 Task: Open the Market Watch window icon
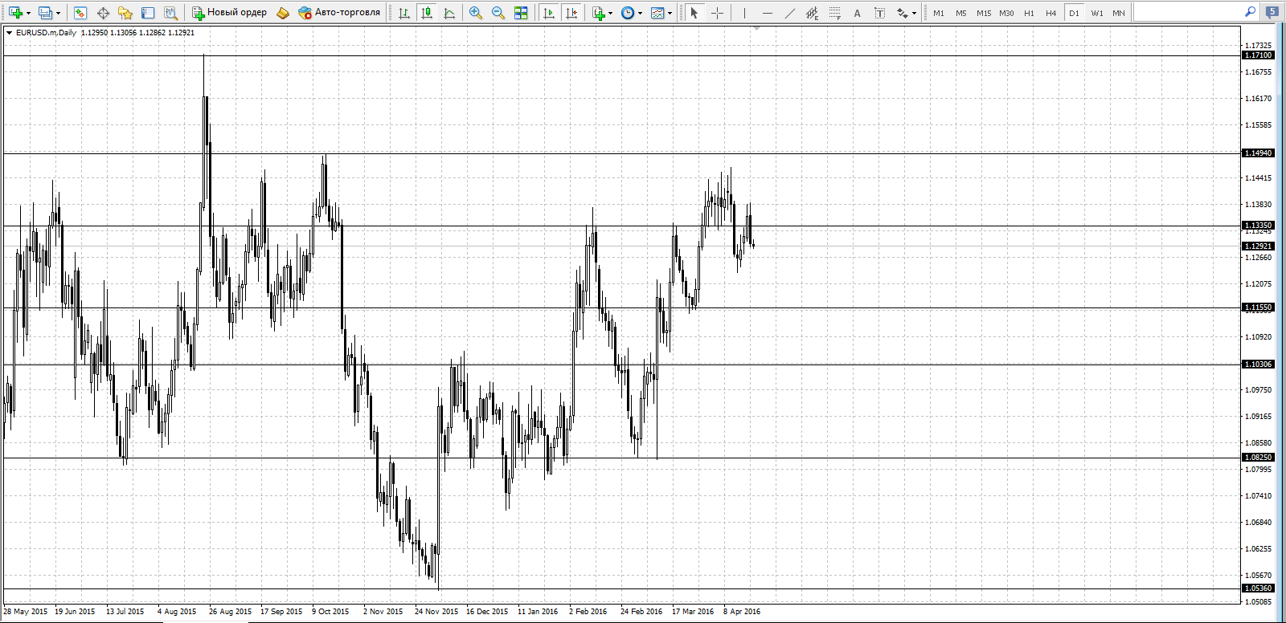coord(80,13)
